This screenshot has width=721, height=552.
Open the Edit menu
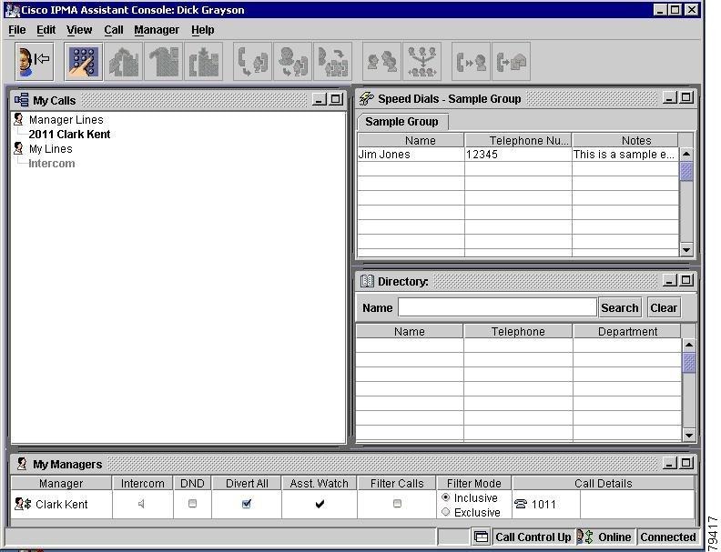click(46, 30)
